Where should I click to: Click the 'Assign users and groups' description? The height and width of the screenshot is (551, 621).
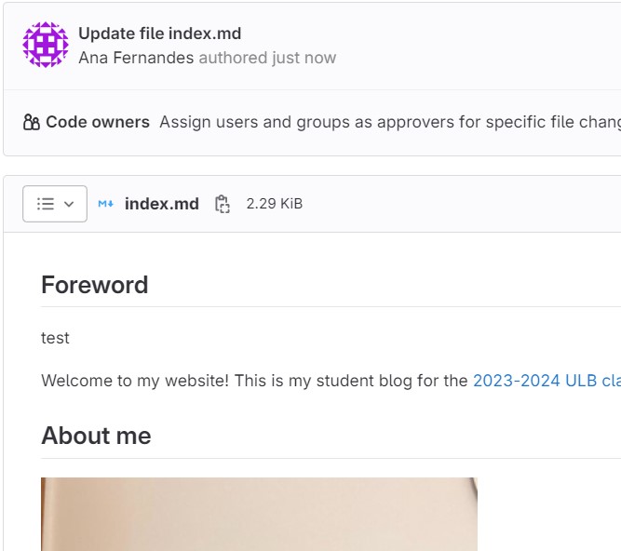tap(390, 122)
